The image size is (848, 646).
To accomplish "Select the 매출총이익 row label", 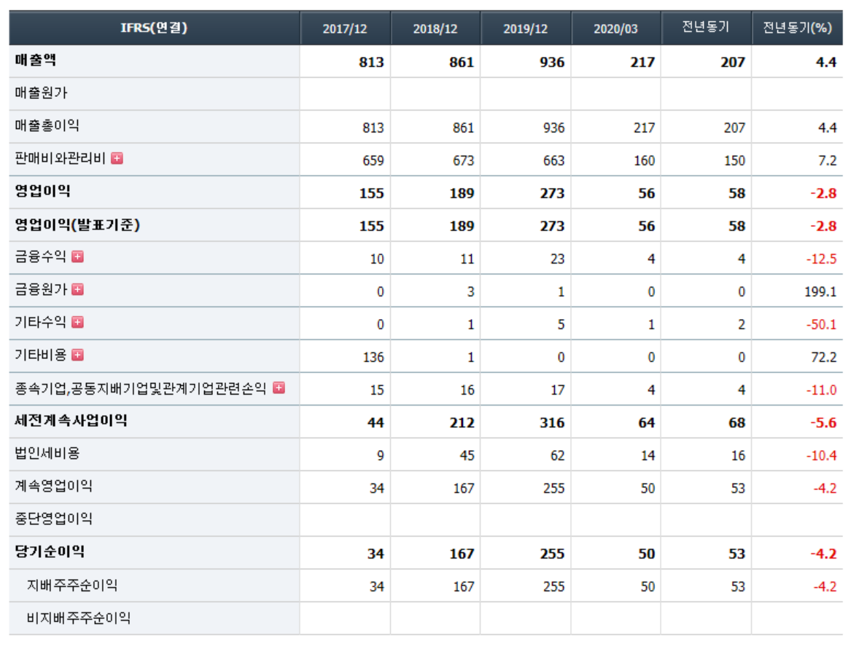I will coord(47,126).
